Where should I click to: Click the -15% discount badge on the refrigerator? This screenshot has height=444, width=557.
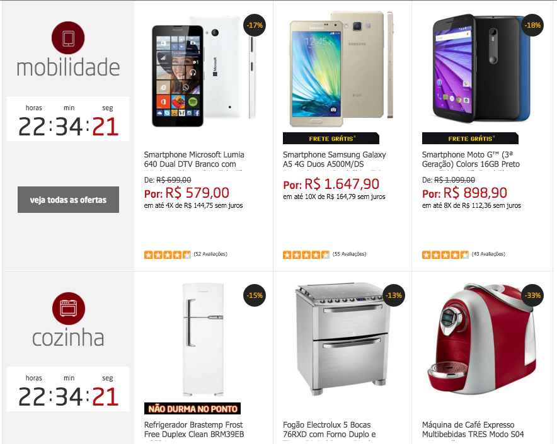255,295
